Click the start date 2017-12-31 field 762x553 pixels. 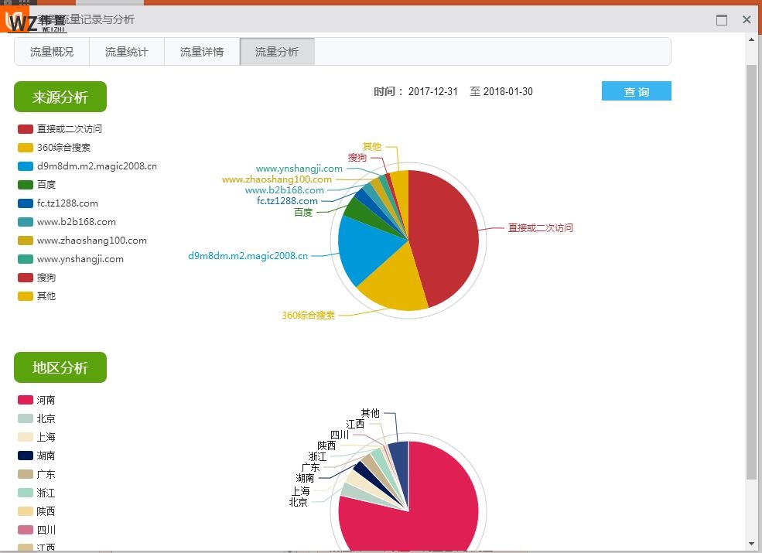point(433,92)
